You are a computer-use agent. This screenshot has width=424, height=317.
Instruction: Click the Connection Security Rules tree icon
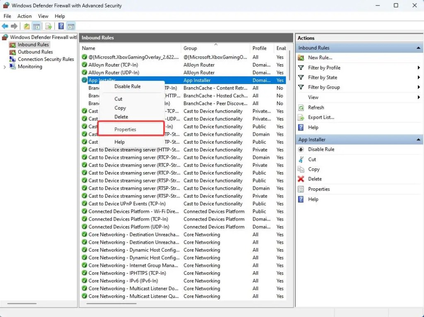12,59
